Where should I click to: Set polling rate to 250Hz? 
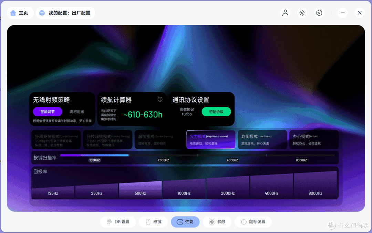(x=96, y=191)
